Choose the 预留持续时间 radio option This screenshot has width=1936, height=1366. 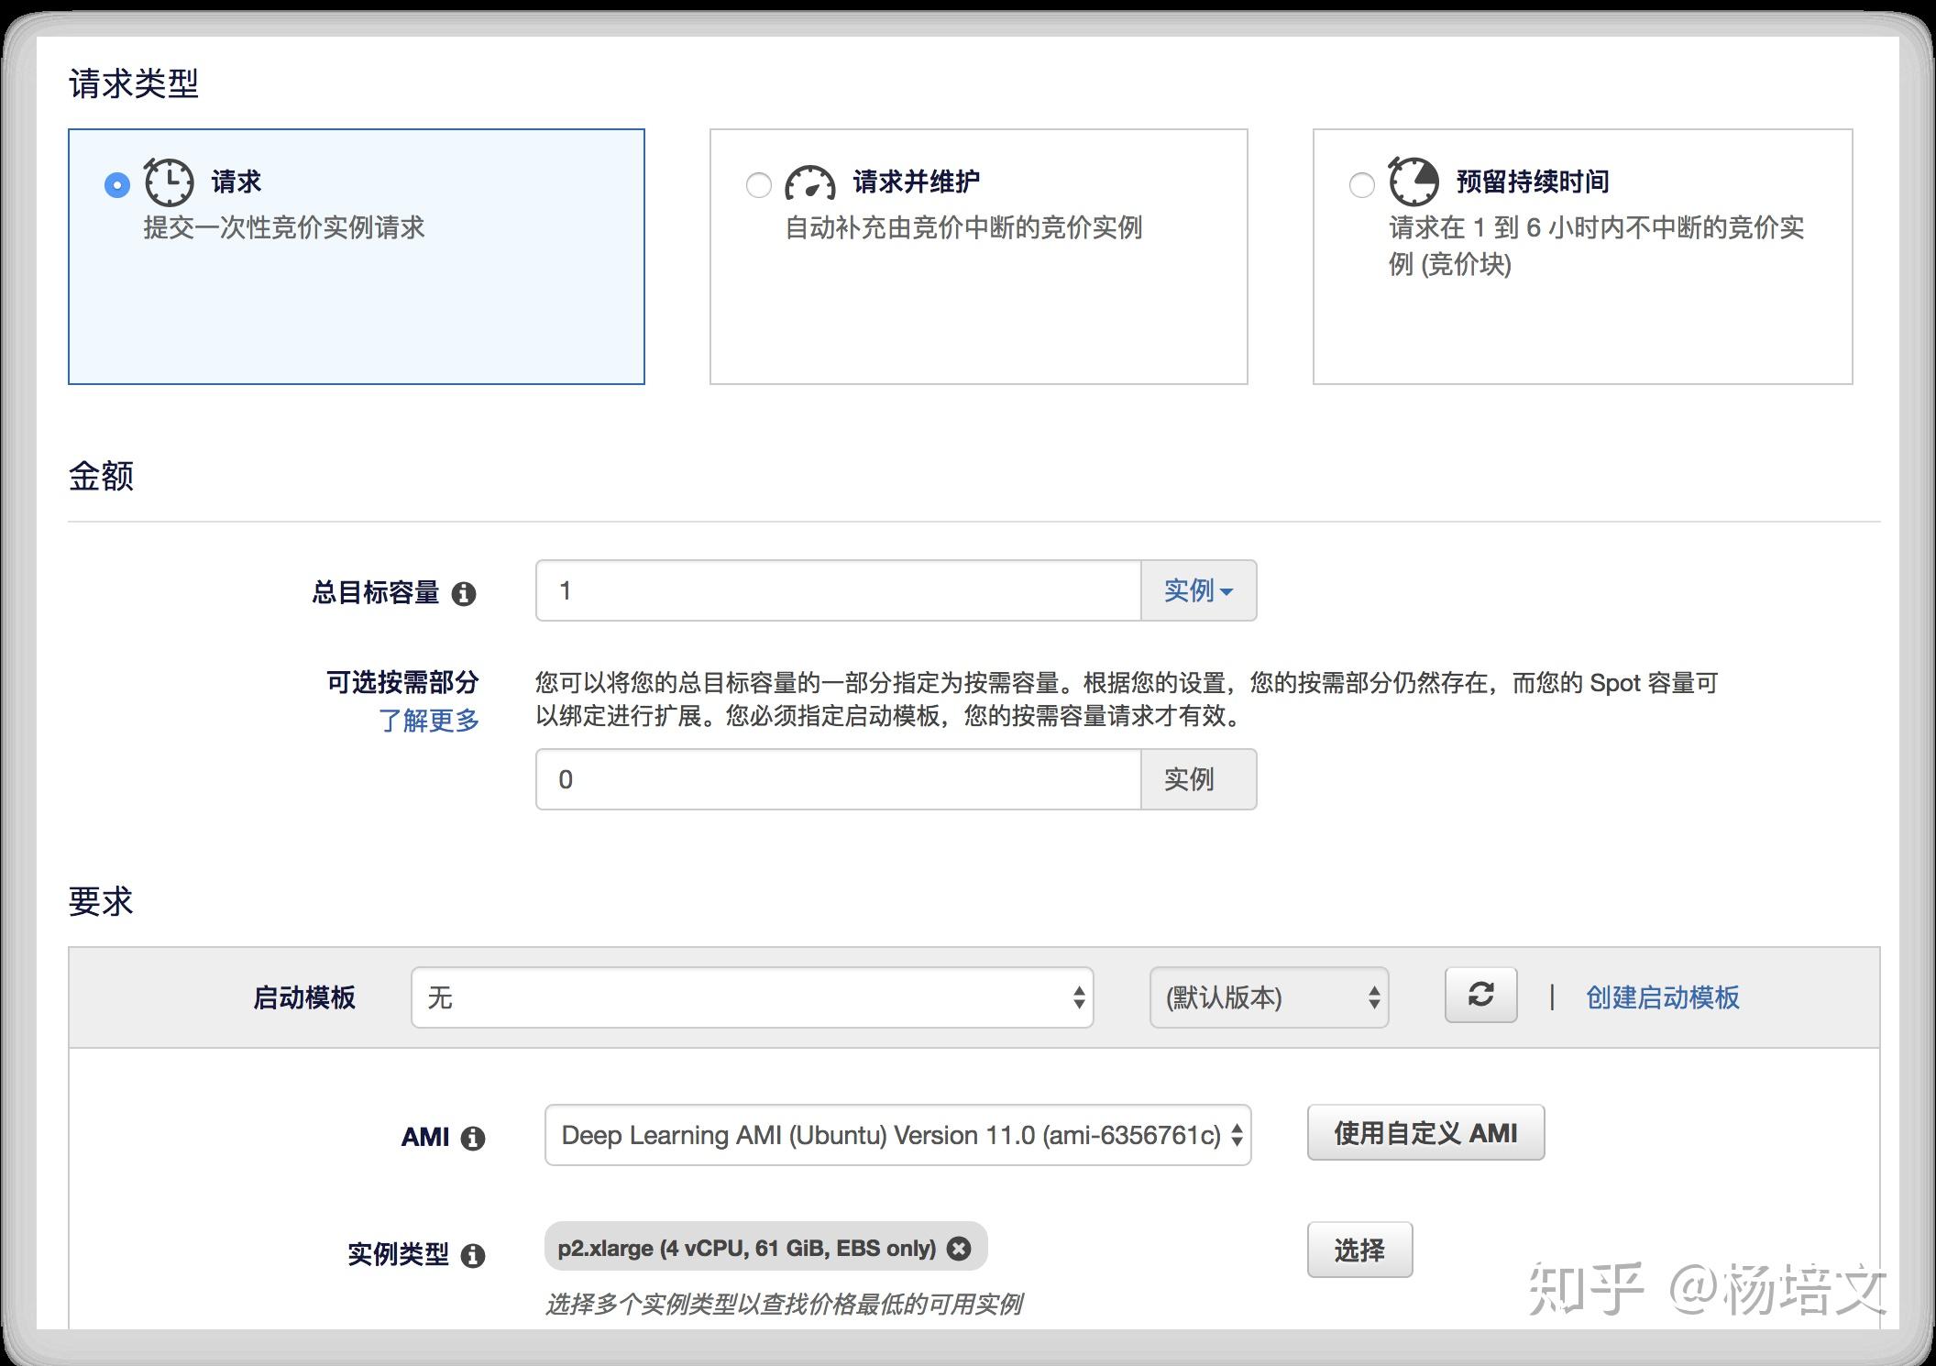tap(1362, 185)
